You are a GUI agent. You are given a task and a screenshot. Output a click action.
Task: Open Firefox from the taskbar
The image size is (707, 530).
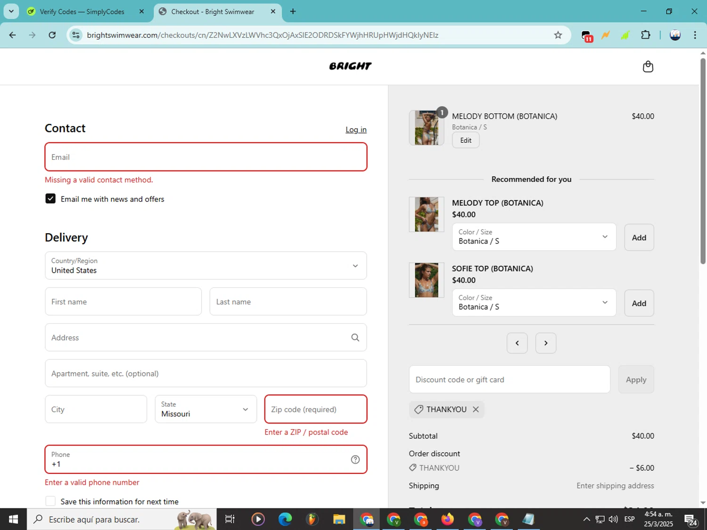(x=447, y=519)
